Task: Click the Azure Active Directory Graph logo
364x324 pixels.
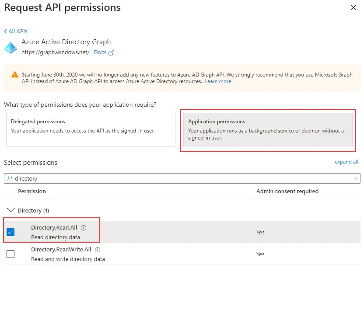Action: 10,47
